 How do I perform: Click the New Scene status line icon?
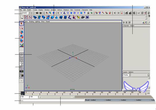click(34, 13)
